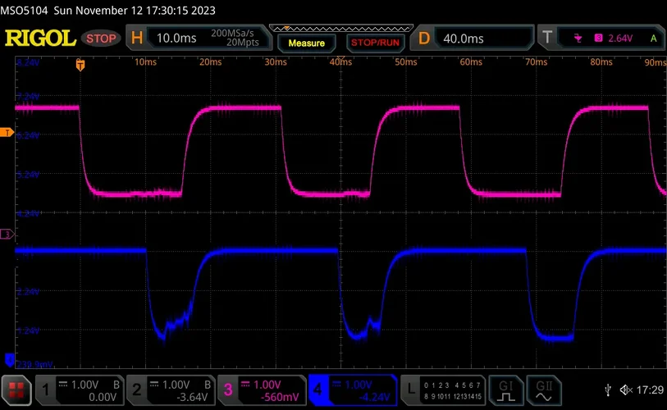Tap the STOP/RUN button

(x=375, y=43)
